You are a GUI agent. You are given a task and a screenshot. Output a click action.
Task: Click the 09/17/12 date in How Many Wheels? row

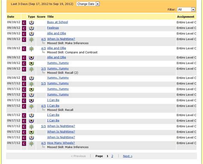[x=14, y=143]
